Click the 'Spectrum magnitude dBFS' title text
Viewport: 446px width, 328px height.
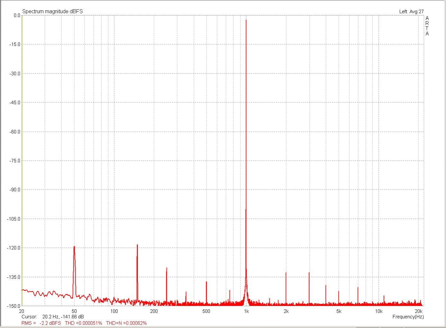(x=52, y=11)
